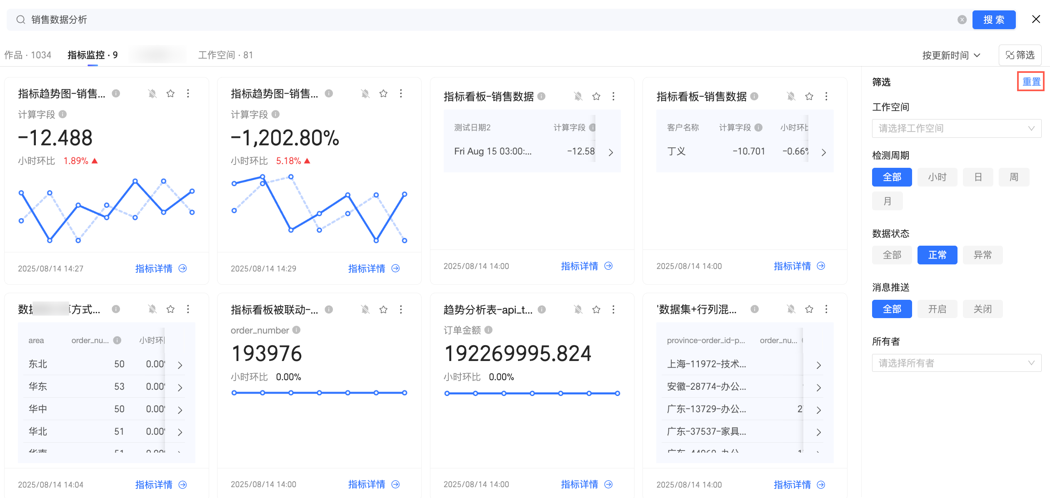Open more options on '趋势分析表-api_t' card

[x=613, y=309]
